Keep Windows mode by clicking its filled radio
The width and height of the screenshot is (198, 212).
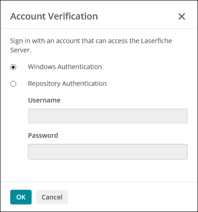(13, 67)
